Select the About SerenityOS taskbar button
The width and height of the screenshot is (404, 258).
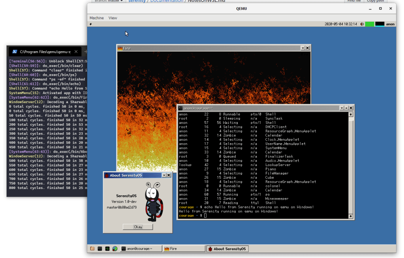tap(227, 249)
